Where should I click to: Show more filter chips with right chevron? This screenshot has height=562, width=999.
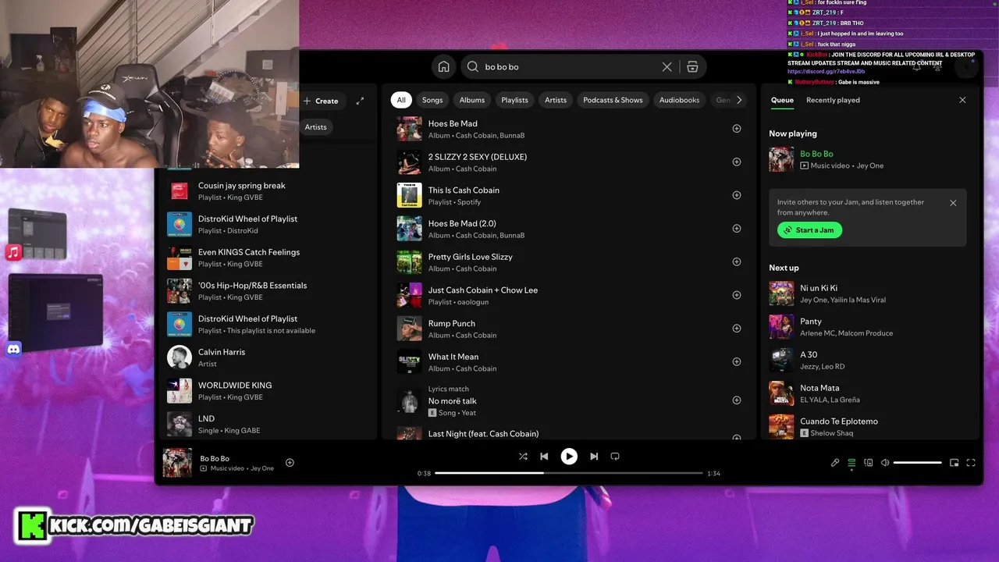[x=739, y=100]
